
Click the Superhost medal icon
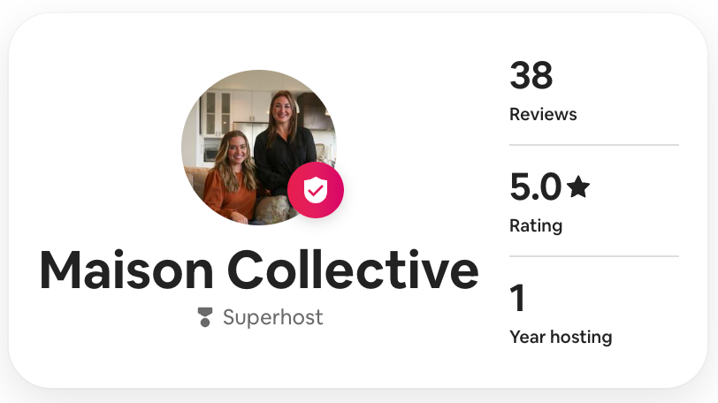pos(205,317)
